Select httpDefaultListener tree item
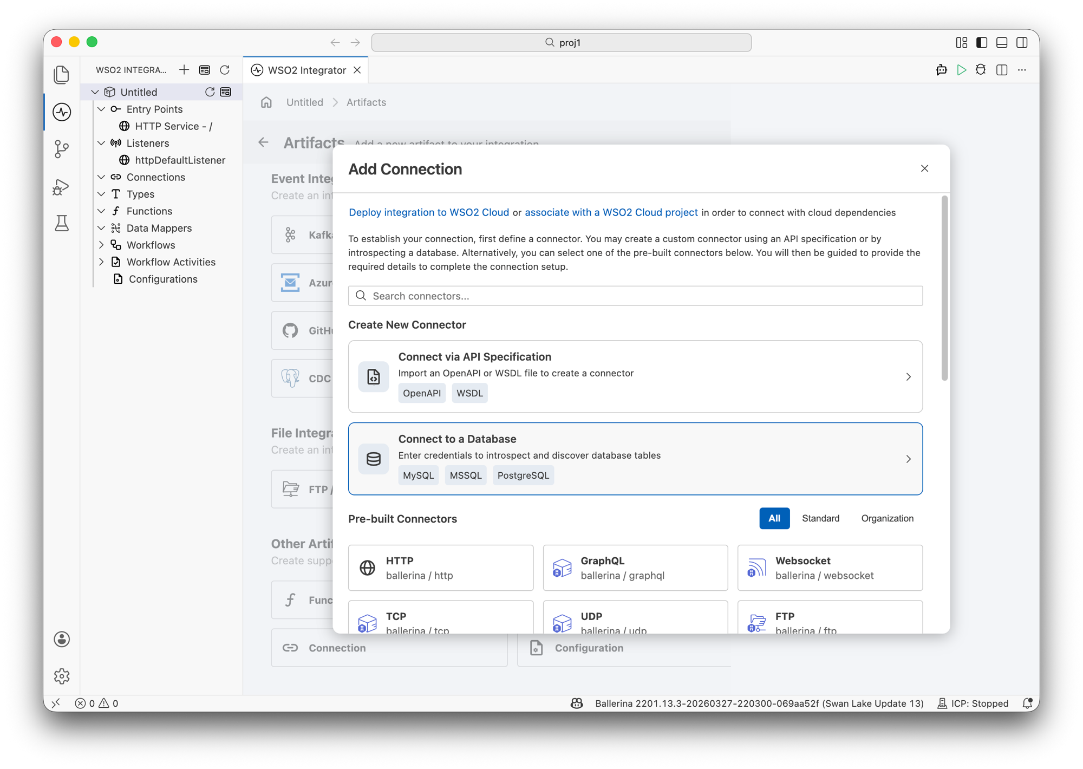This screenshot has height=769, width=1083. pyautogui.click(x=180, y=160)
